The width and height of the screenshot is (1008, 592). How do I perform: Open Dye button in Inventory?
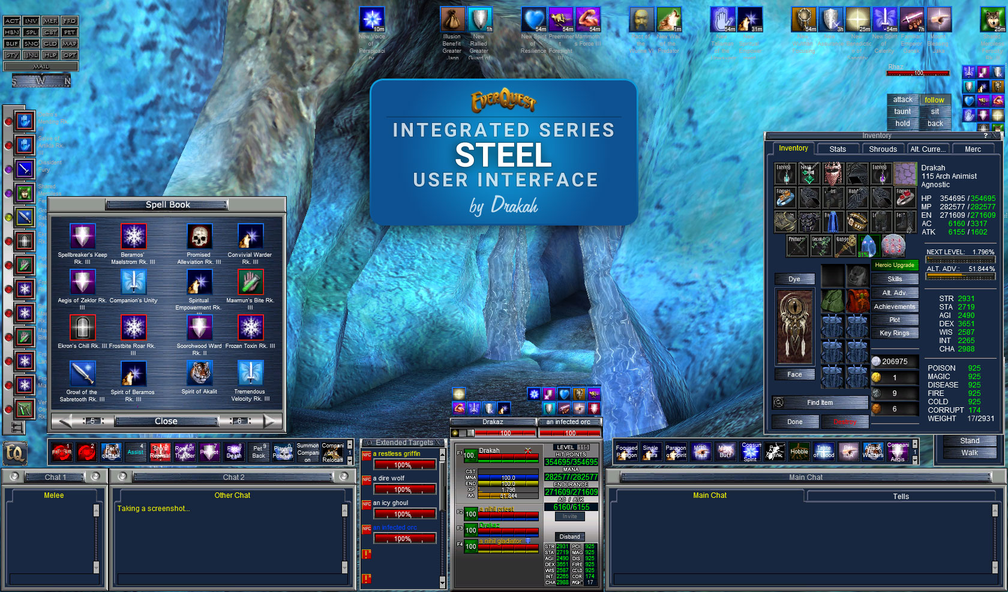(x=794, y=279)
